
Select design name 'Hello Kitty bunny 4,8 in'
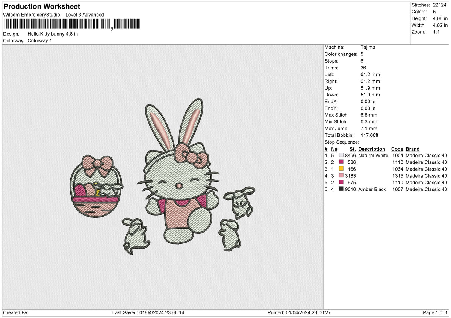pos(53,34)
